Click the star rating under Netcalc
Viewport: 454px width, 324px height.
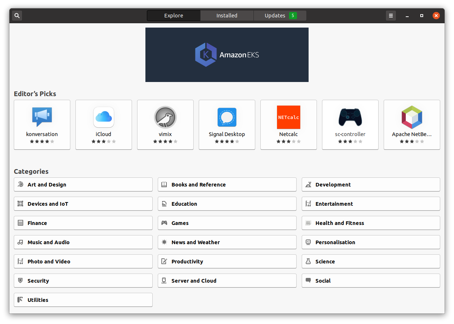pos(289,142)
